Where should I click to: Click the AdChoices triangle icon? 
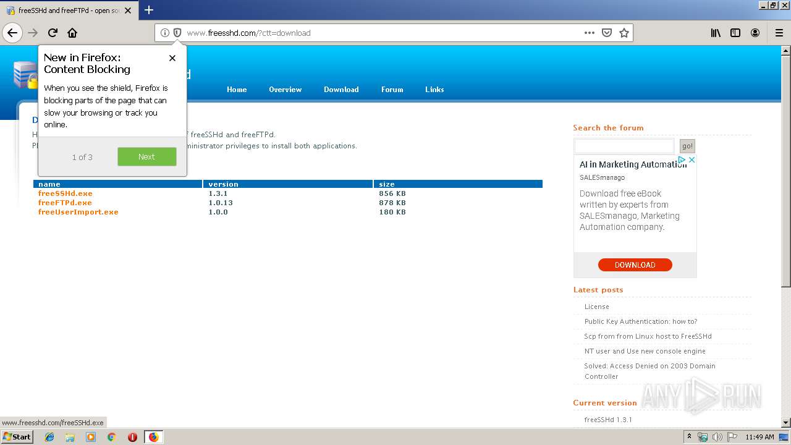coord(682,159)
